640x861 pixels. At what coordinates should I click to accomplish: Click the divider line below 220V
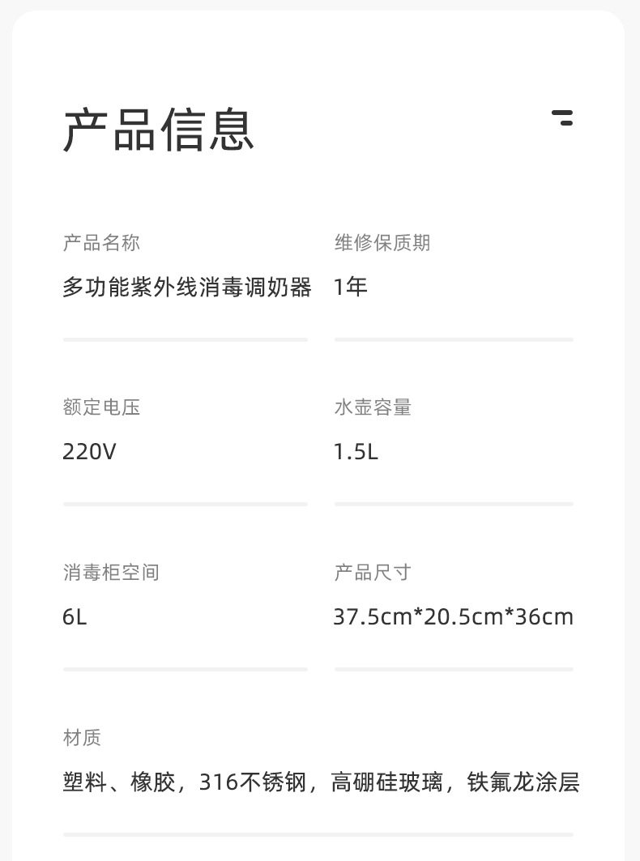coord(186,504)
